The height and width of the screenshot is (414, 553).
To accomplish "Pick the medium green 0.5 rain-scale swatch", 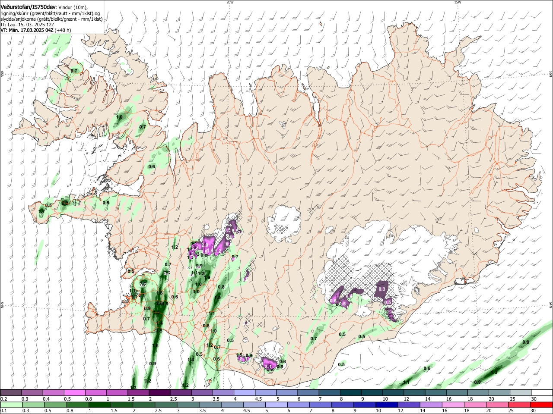I will 56,405.
